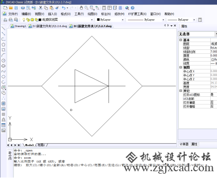Go to last layout tab arrow
The width and height of the screenshot is (217, 178).
pos(19,145)
